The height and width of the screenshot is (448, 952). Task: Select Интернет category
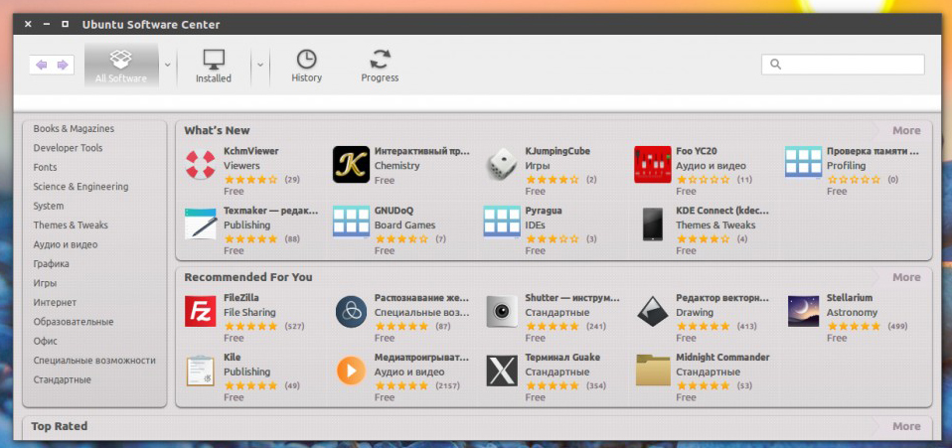(x=55, y=302)
